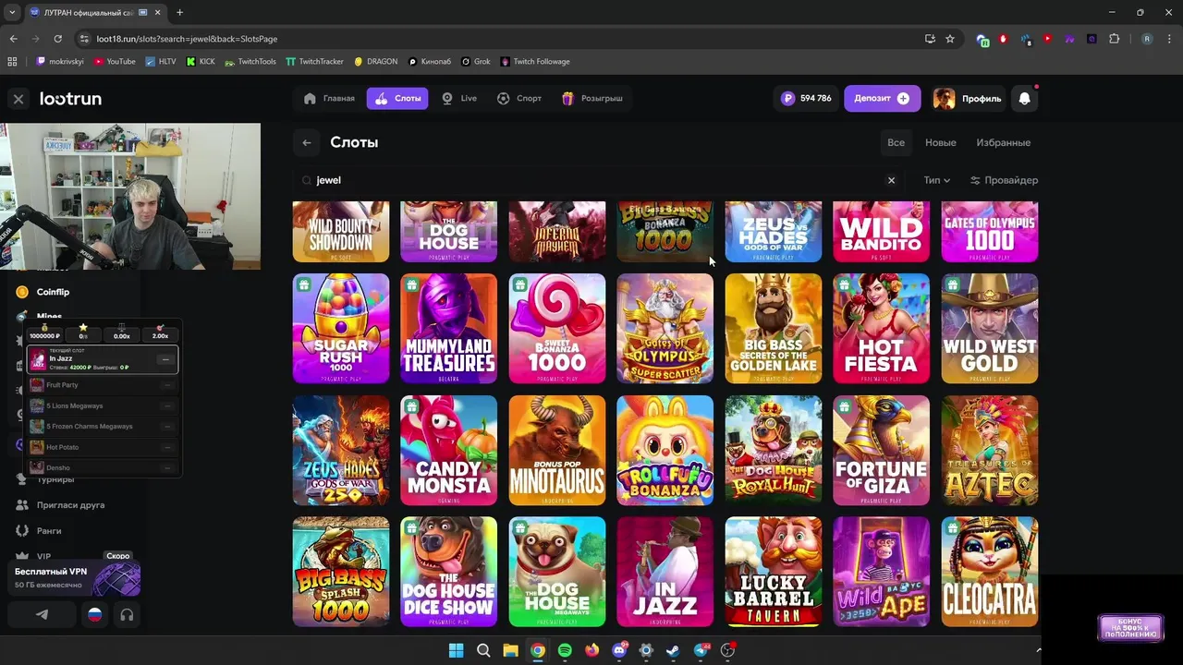
Task: Open the Treasures of Aztec slot
Action: (x=990, y=450)
